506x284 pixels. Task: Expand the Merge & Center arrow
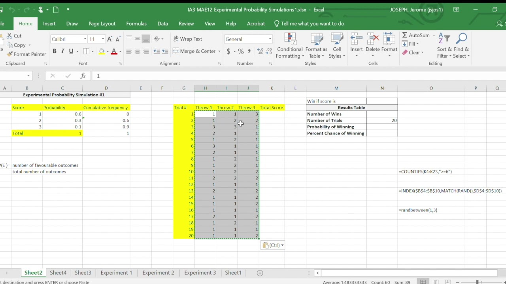[219, 51]
